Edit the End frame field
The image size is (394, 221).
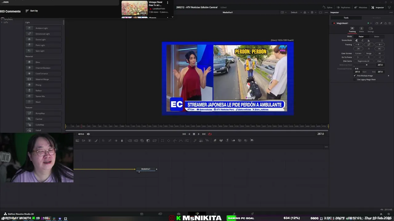coord(380,72)
